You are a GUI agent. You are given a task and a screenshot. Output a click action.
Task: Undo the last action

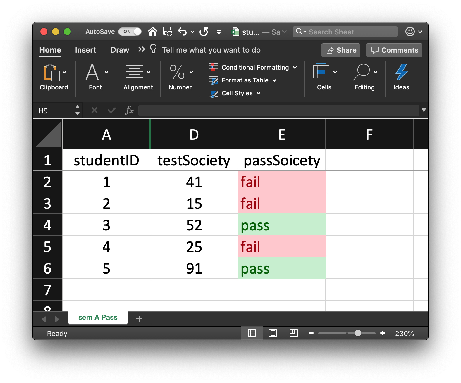(x=182, y=32)
